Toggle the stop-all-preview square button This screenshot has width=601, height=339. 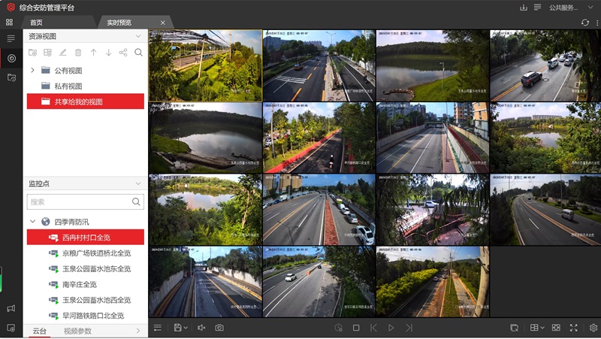(x=356, y=328)
